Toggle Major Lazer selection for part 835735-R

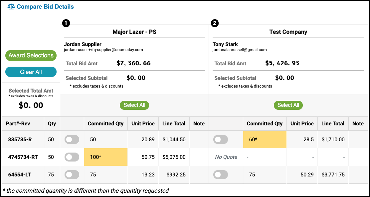click(x=72, y=139)
